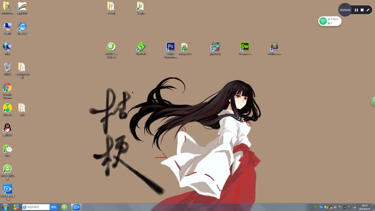The height and width of the screenshot is (211, 375).
Task: Open the Recycle Bin
Action: (x=8, y=69)
